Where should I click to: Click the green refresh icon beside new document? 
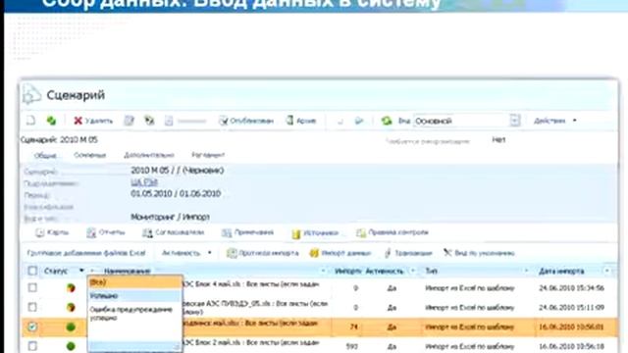pos(51,121)
